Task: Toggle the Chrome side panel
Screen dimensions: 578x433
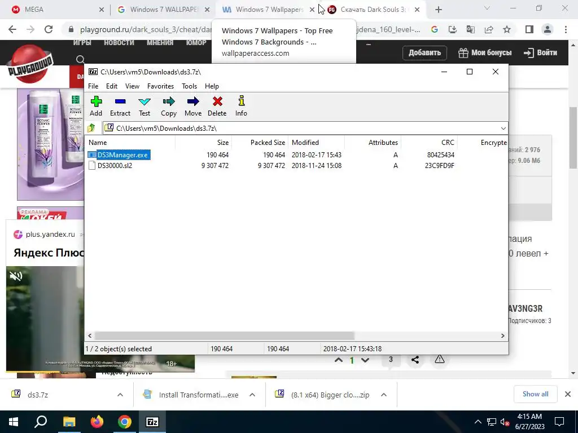Action: coord(529,29)
